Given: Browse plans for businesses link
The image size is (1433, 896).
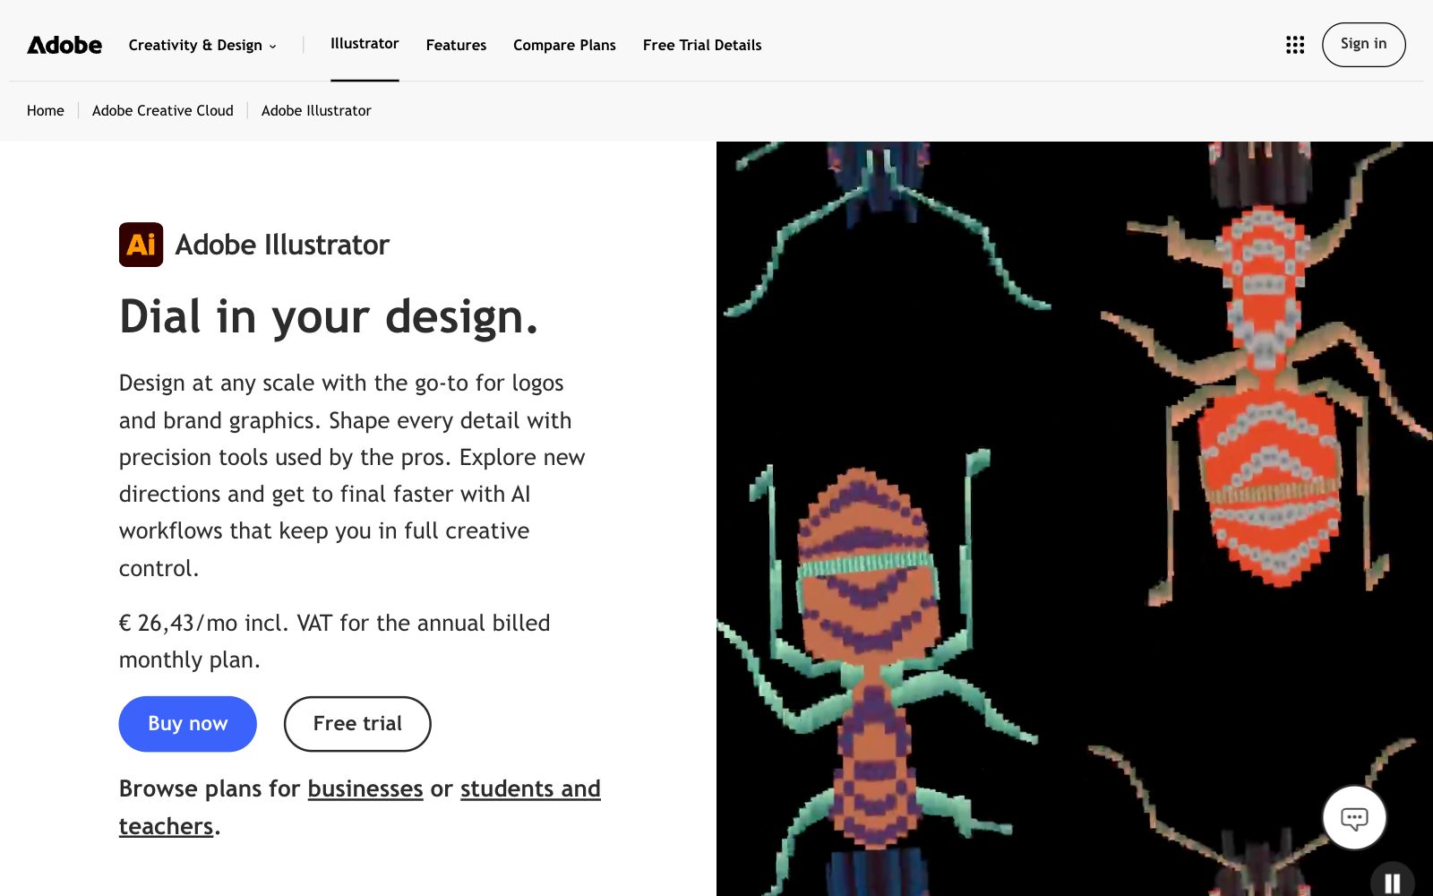Looking at the screenshot, I should point(365,788).
